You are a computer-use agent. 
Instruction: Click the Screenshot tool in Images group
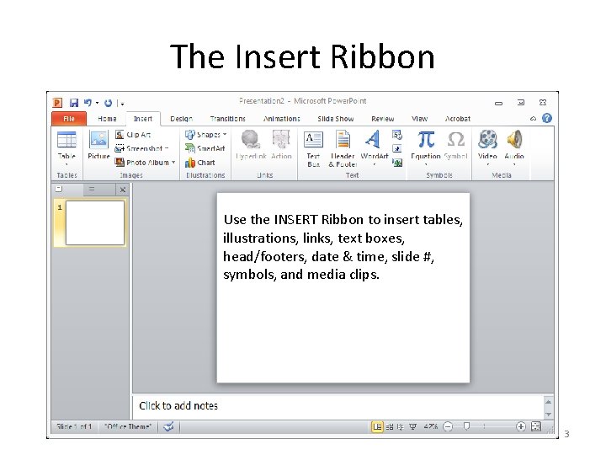(x=139, y=148)
